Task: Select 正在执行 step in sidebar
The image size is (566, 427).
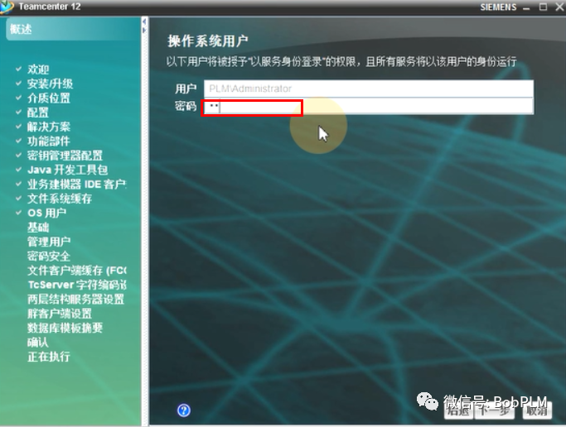Action: pyautogui.click(x=49, y=357)
